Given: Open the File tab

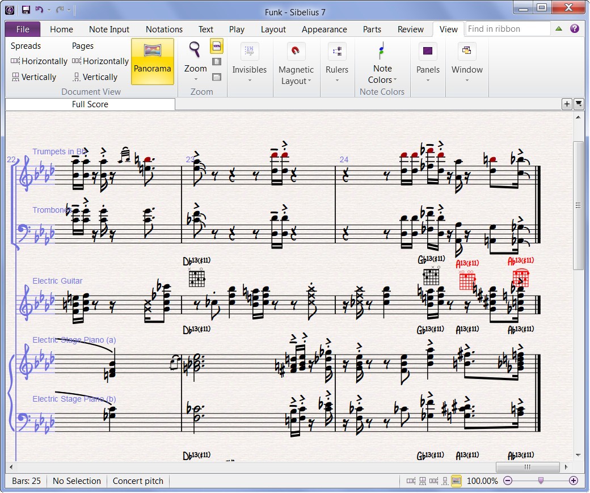Looking at the screenshot, I should [23, 30].
